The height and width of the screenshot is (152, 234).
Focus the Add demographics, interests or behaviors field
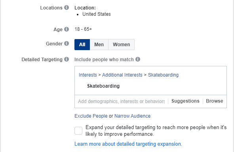pos(121,101)
